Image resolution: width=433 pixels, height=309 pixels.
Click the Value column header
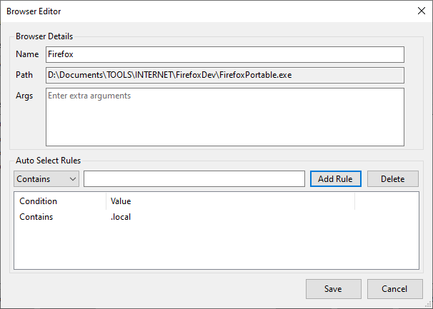click(x=229, y=201)
